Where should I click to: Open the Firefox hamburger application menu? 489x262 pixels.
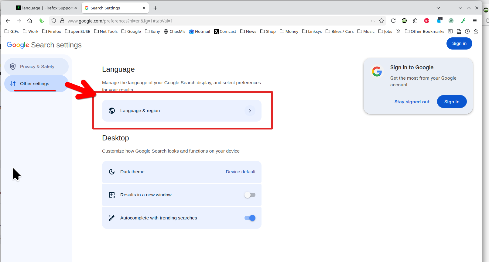[475, 21]
